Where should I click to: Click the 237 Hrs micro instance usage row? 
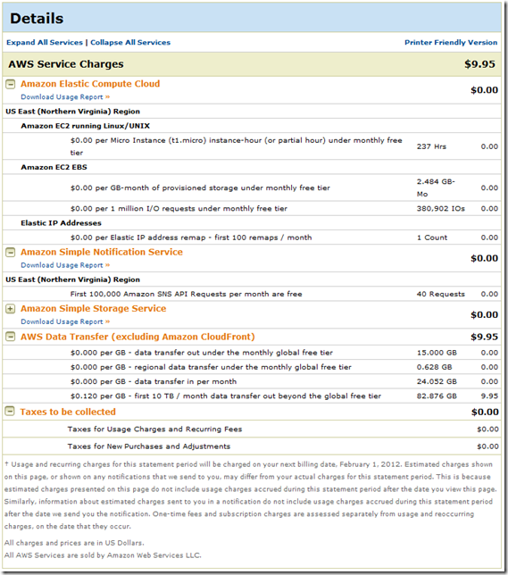tap(252, 146)
